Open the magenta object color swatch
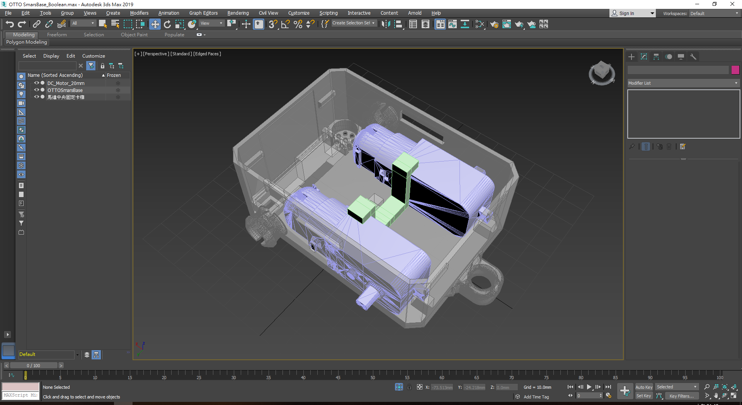This screenshot has height=405, width=742. pyautogui.click(x=735, y=70)
